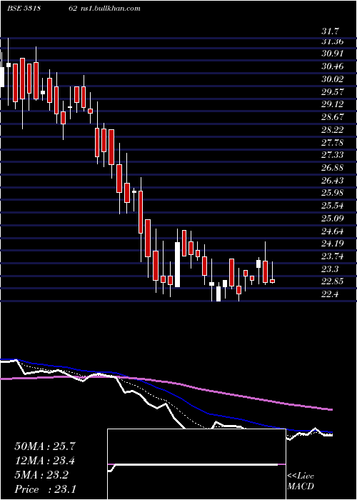Click the 25.09 price level label
This screenshot has height=500, width=357.
pyautogui.click(x=333, y=219)
